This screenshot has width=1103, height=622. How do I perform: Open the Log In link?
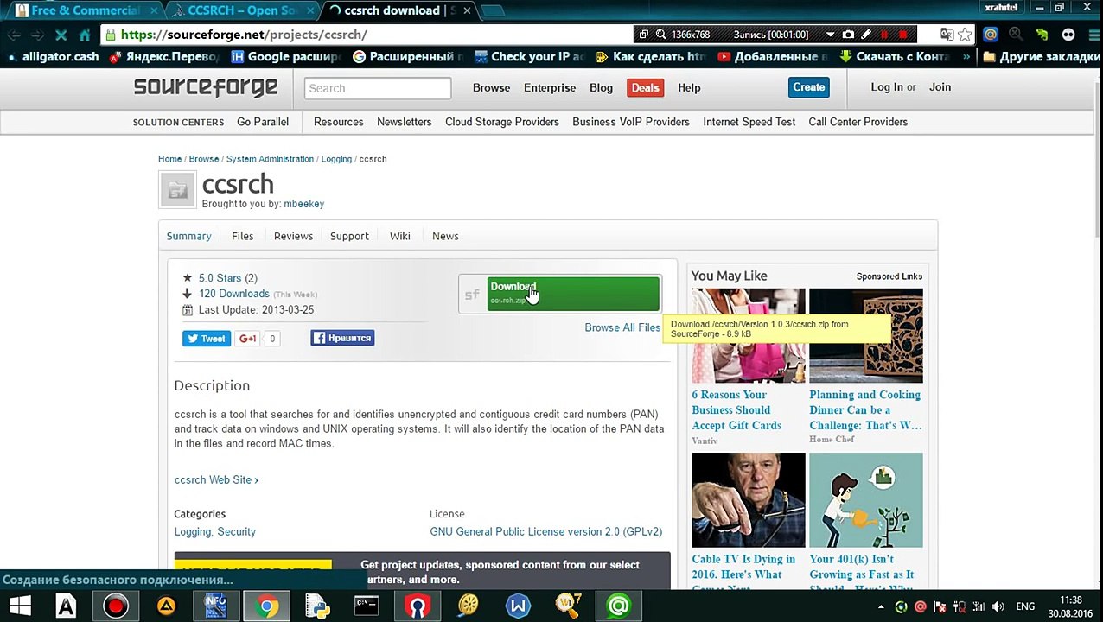point(886,87)
